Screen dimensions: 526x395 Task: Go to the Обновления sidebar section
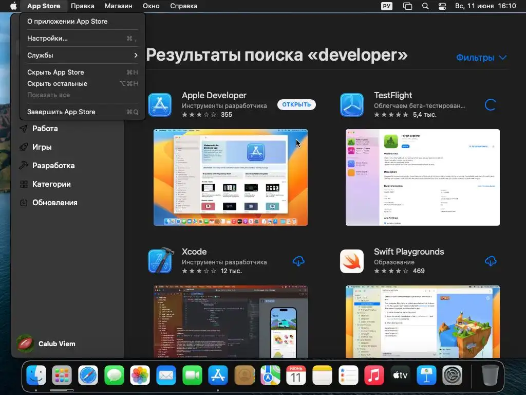coord(54,203)
